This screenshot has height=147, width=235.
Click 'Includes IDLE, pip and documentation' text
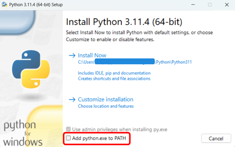114,73
